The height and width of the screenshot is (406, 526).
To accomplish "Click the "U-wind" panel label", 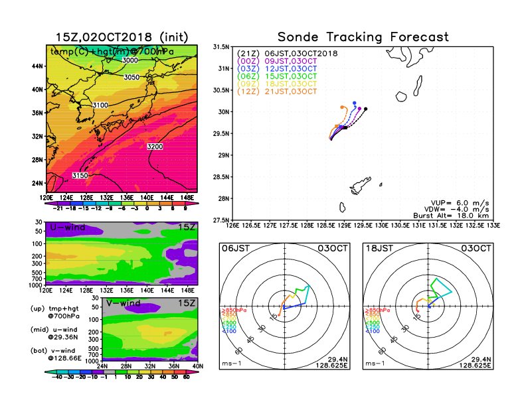I will click(x=68, y=228).
